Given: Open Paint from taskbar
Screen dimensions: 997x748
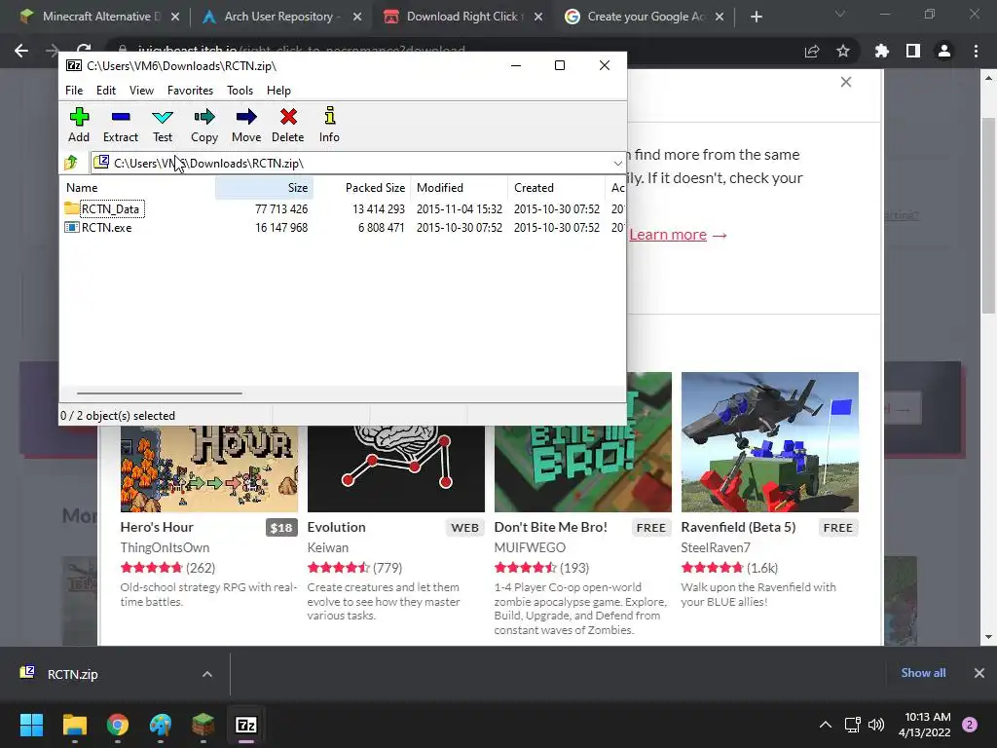Looking at the screenshot, I should (x=161, y=725).
